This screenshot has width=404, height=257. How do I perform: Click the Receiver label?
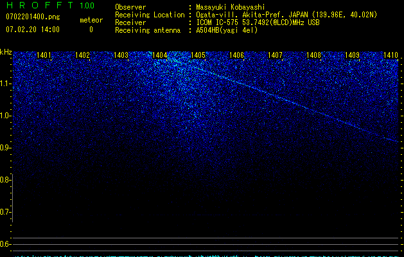coord(130,22)
